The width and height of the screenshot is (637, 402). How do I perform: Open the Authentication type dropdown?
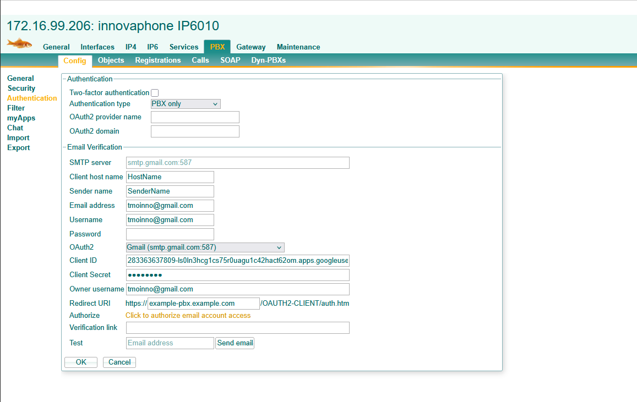point(186,104)
